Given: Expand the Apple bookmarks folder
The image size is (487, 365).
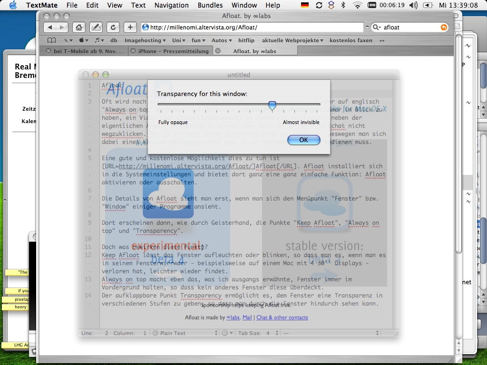Looking at the screenshot, I should tap(84, 40).
